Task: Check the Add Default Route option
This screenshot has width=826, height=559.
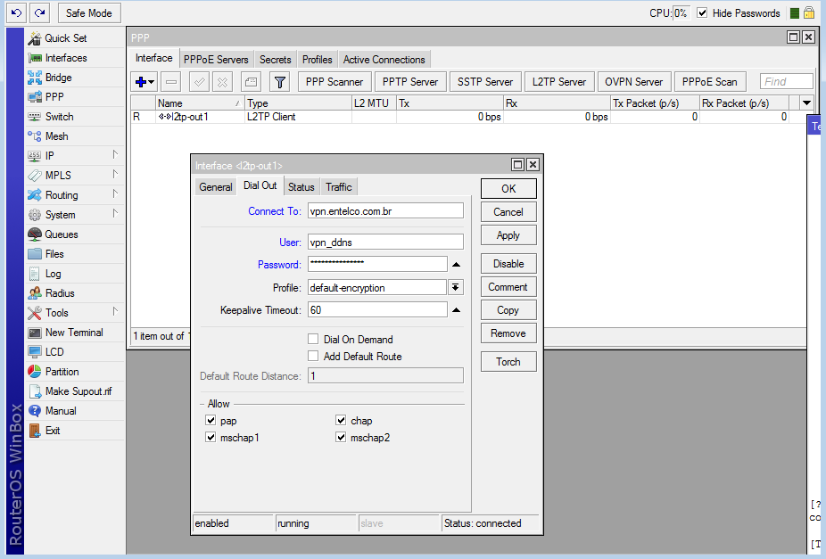Action: point(313,357)
